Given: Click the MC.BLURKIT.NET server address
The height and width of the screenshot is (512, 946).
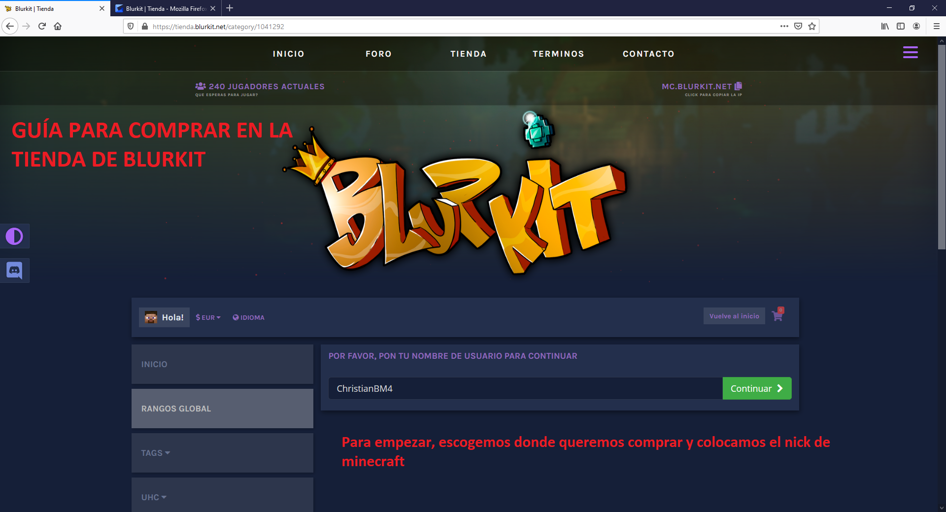Looking at the screenshot, I should click(697, 87).
